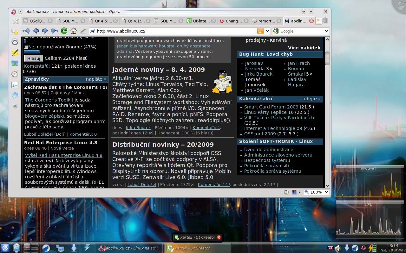Open 'Smart Card Forum 2009' event link

click(271, 107)
